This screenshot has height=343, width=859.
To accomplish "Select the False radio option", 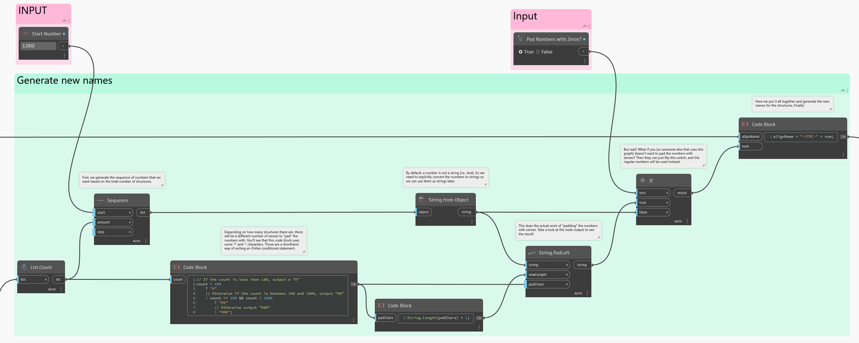I will 538,52.
